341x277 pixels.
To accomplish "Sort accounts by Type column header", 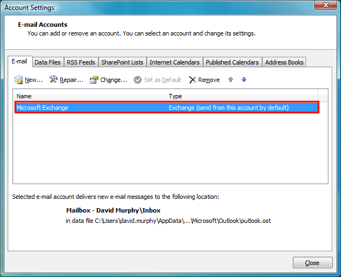I will click(241, 96).
